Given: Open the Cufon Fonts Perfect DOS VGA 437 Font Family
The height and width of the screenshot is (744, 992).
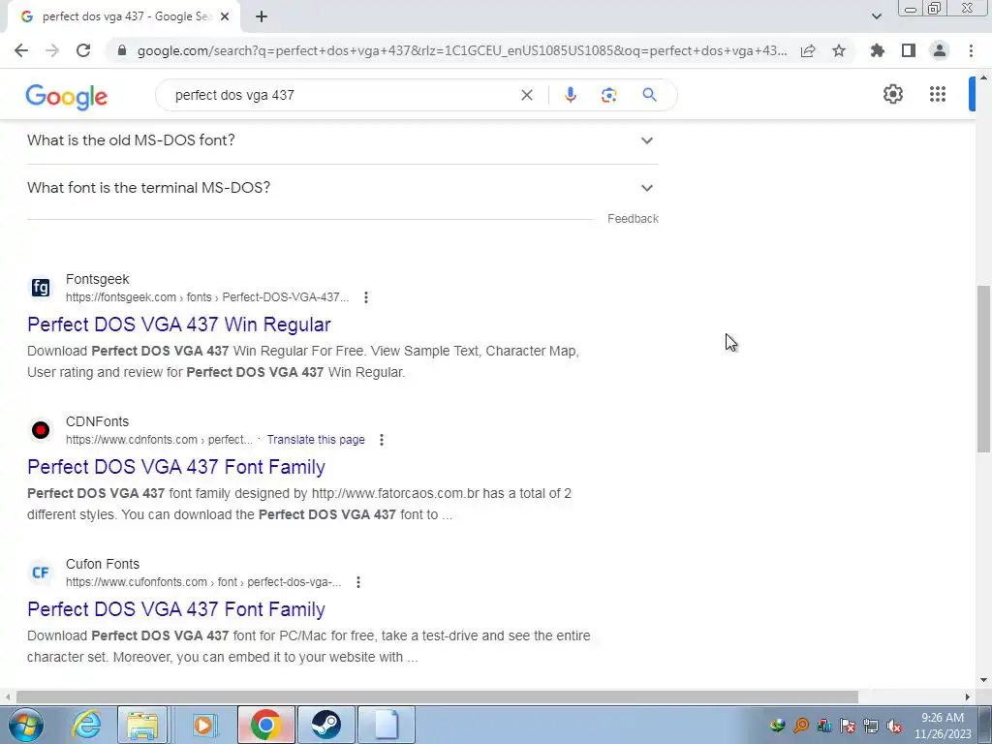Looking at the screenshot, I should click(176, 609).
